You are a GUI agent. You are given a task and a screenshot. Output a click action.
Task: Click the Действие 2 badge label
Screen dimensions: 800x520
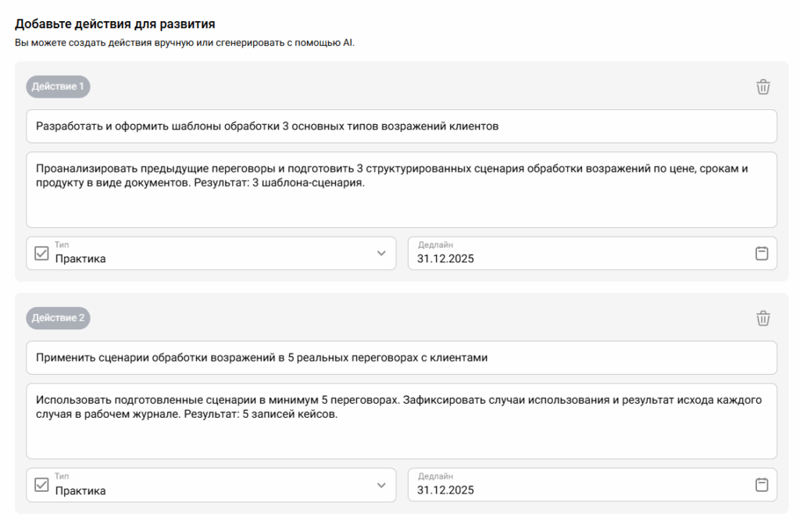point(59,318)
